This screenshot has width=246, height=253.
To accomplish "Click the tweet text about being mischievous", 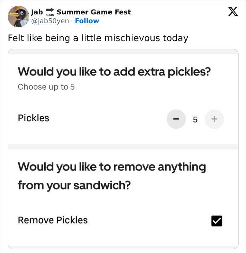I will pyautogui.click(x=98, y=38).
